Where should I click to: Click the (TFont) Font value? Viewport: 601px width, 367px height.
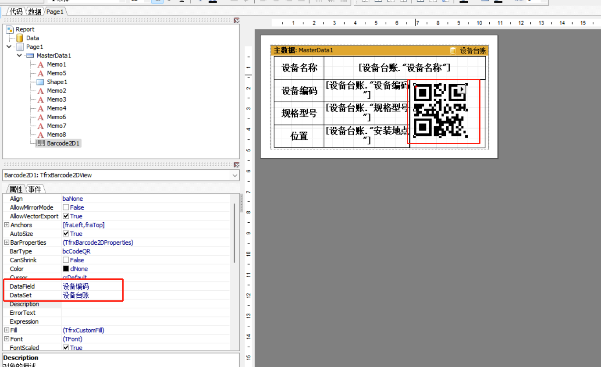click(73, 339)
